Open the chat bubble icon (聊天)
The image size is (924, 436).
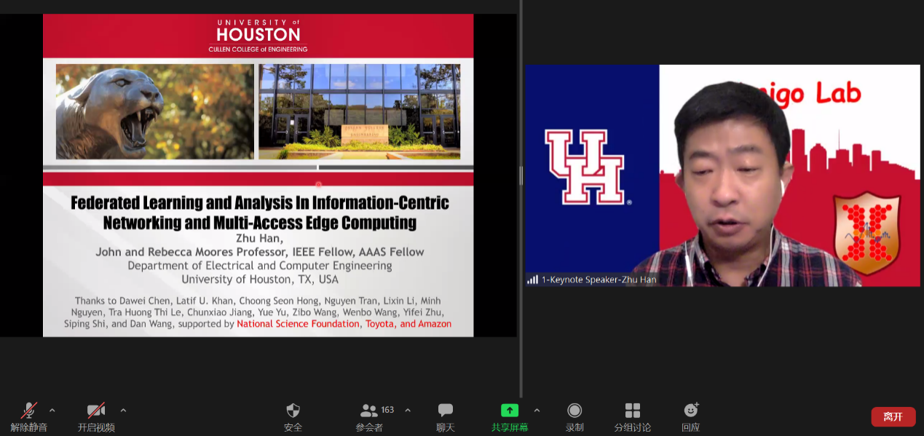click(x=445, y=411)
